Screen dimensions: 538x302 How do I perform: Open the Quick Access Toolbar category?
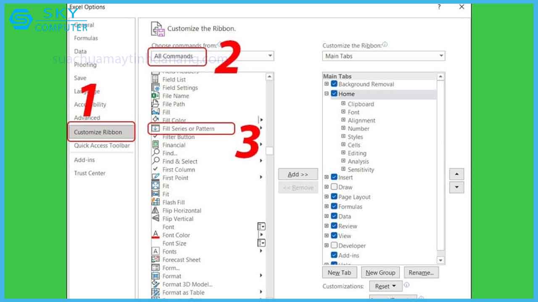coord(102,146)
